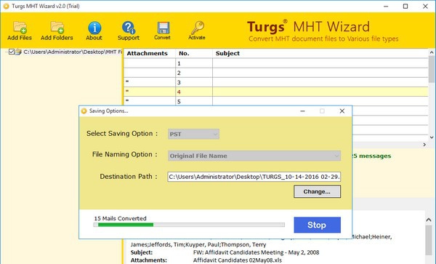Click the attachment name Affidavit Candidates 02May08.xls

click(x=238, y=260)
